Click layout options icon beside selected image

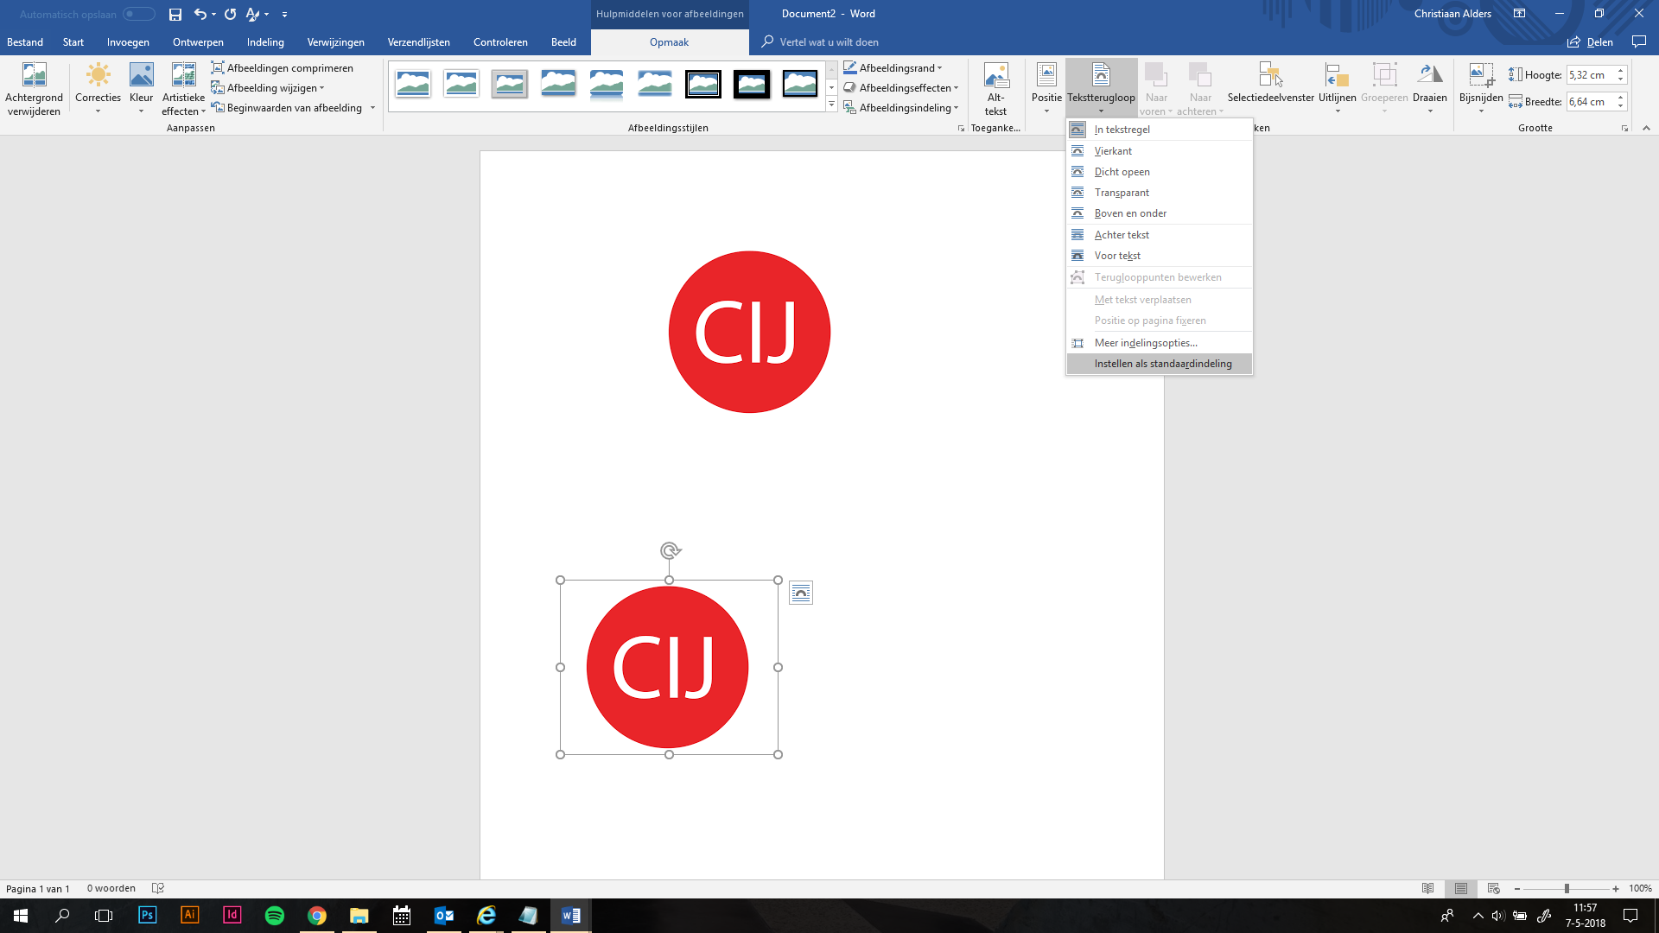click(x=801, y=593)
